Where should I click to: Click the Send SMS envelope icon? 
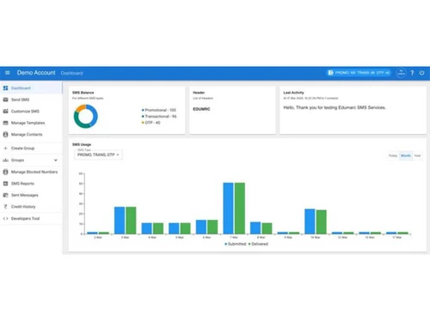click(5, 100)
